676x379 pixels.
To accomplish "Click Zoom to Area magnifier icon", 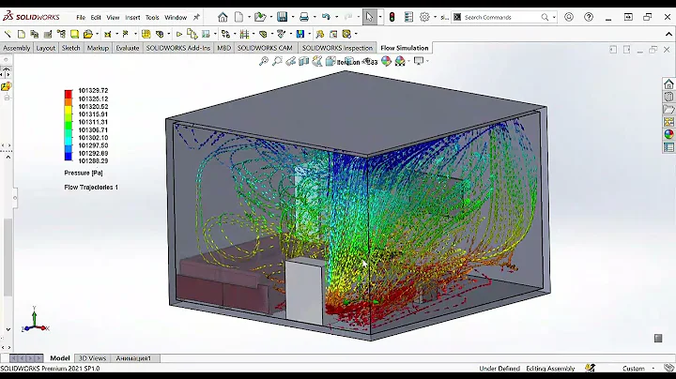I will pyautogui.click(x=277, y=61).
